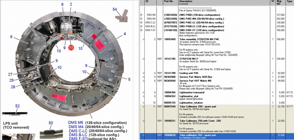Open DMS M6 link in the diagram legend
The height and width of the screenshot is (140, 294).
point(75,123)
